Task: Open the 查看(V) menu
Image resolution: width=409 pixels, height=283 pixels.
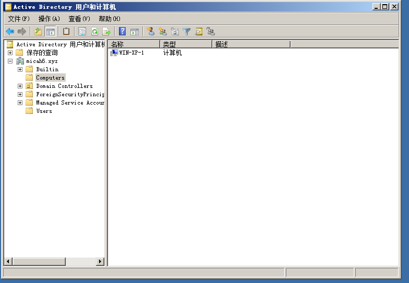Action: (x=79, y=19)
